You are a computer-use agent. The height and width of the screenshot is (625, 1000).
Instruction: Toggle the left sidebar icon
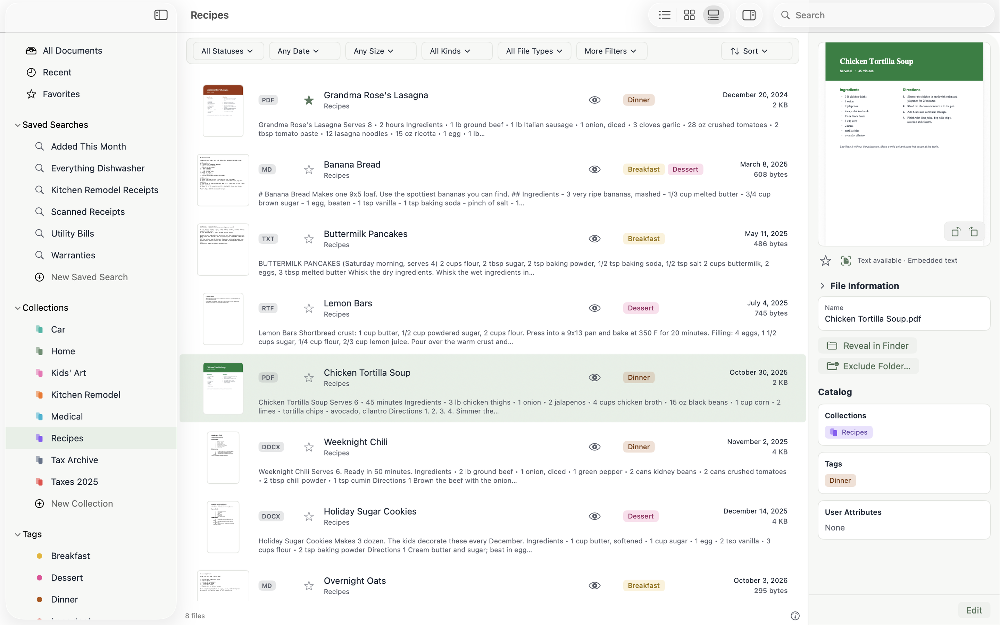161,15
